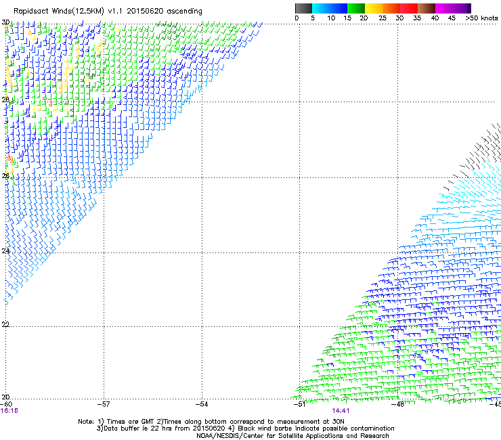Click the orange 25-30 knots color band
The image size is (501, 440).
click(391, 8)
